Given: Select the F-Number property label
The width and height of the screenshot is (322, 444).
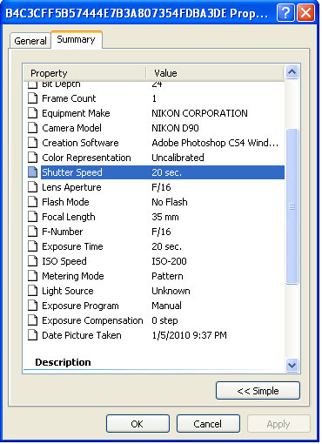Looking at the screenshot, I should tap(63, 232).
